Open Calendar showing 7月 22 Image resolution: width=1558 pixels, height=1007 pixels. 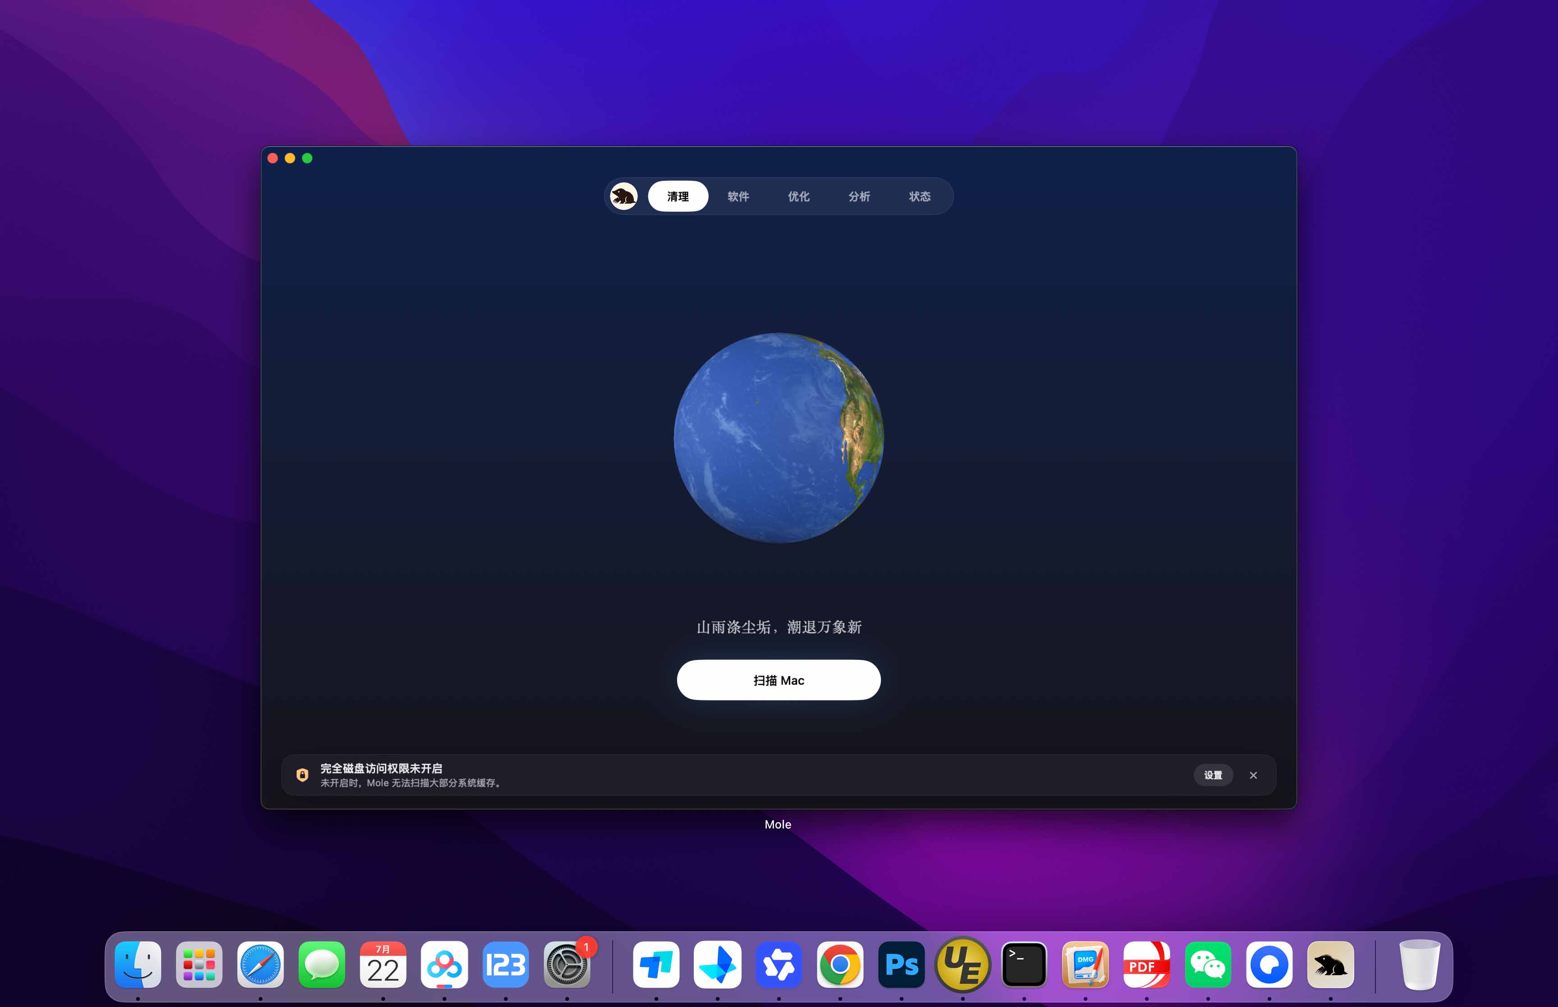click(383, 965)
